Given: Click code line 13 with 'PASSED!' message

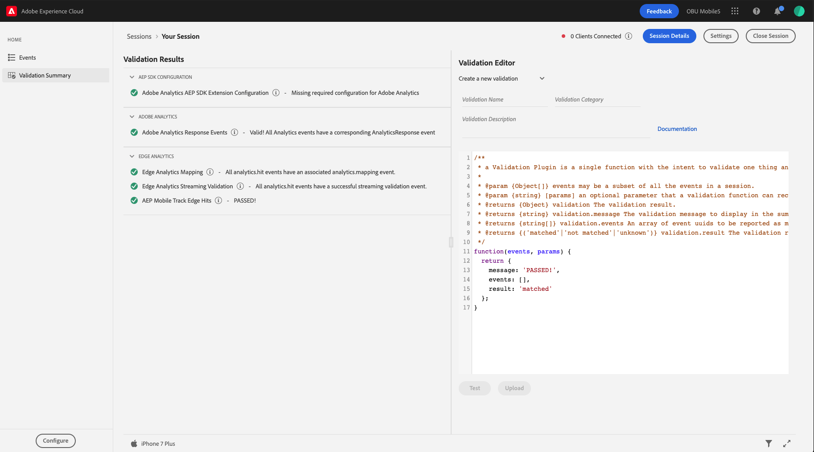Looking at the screenshot, I should coord(524,270).
